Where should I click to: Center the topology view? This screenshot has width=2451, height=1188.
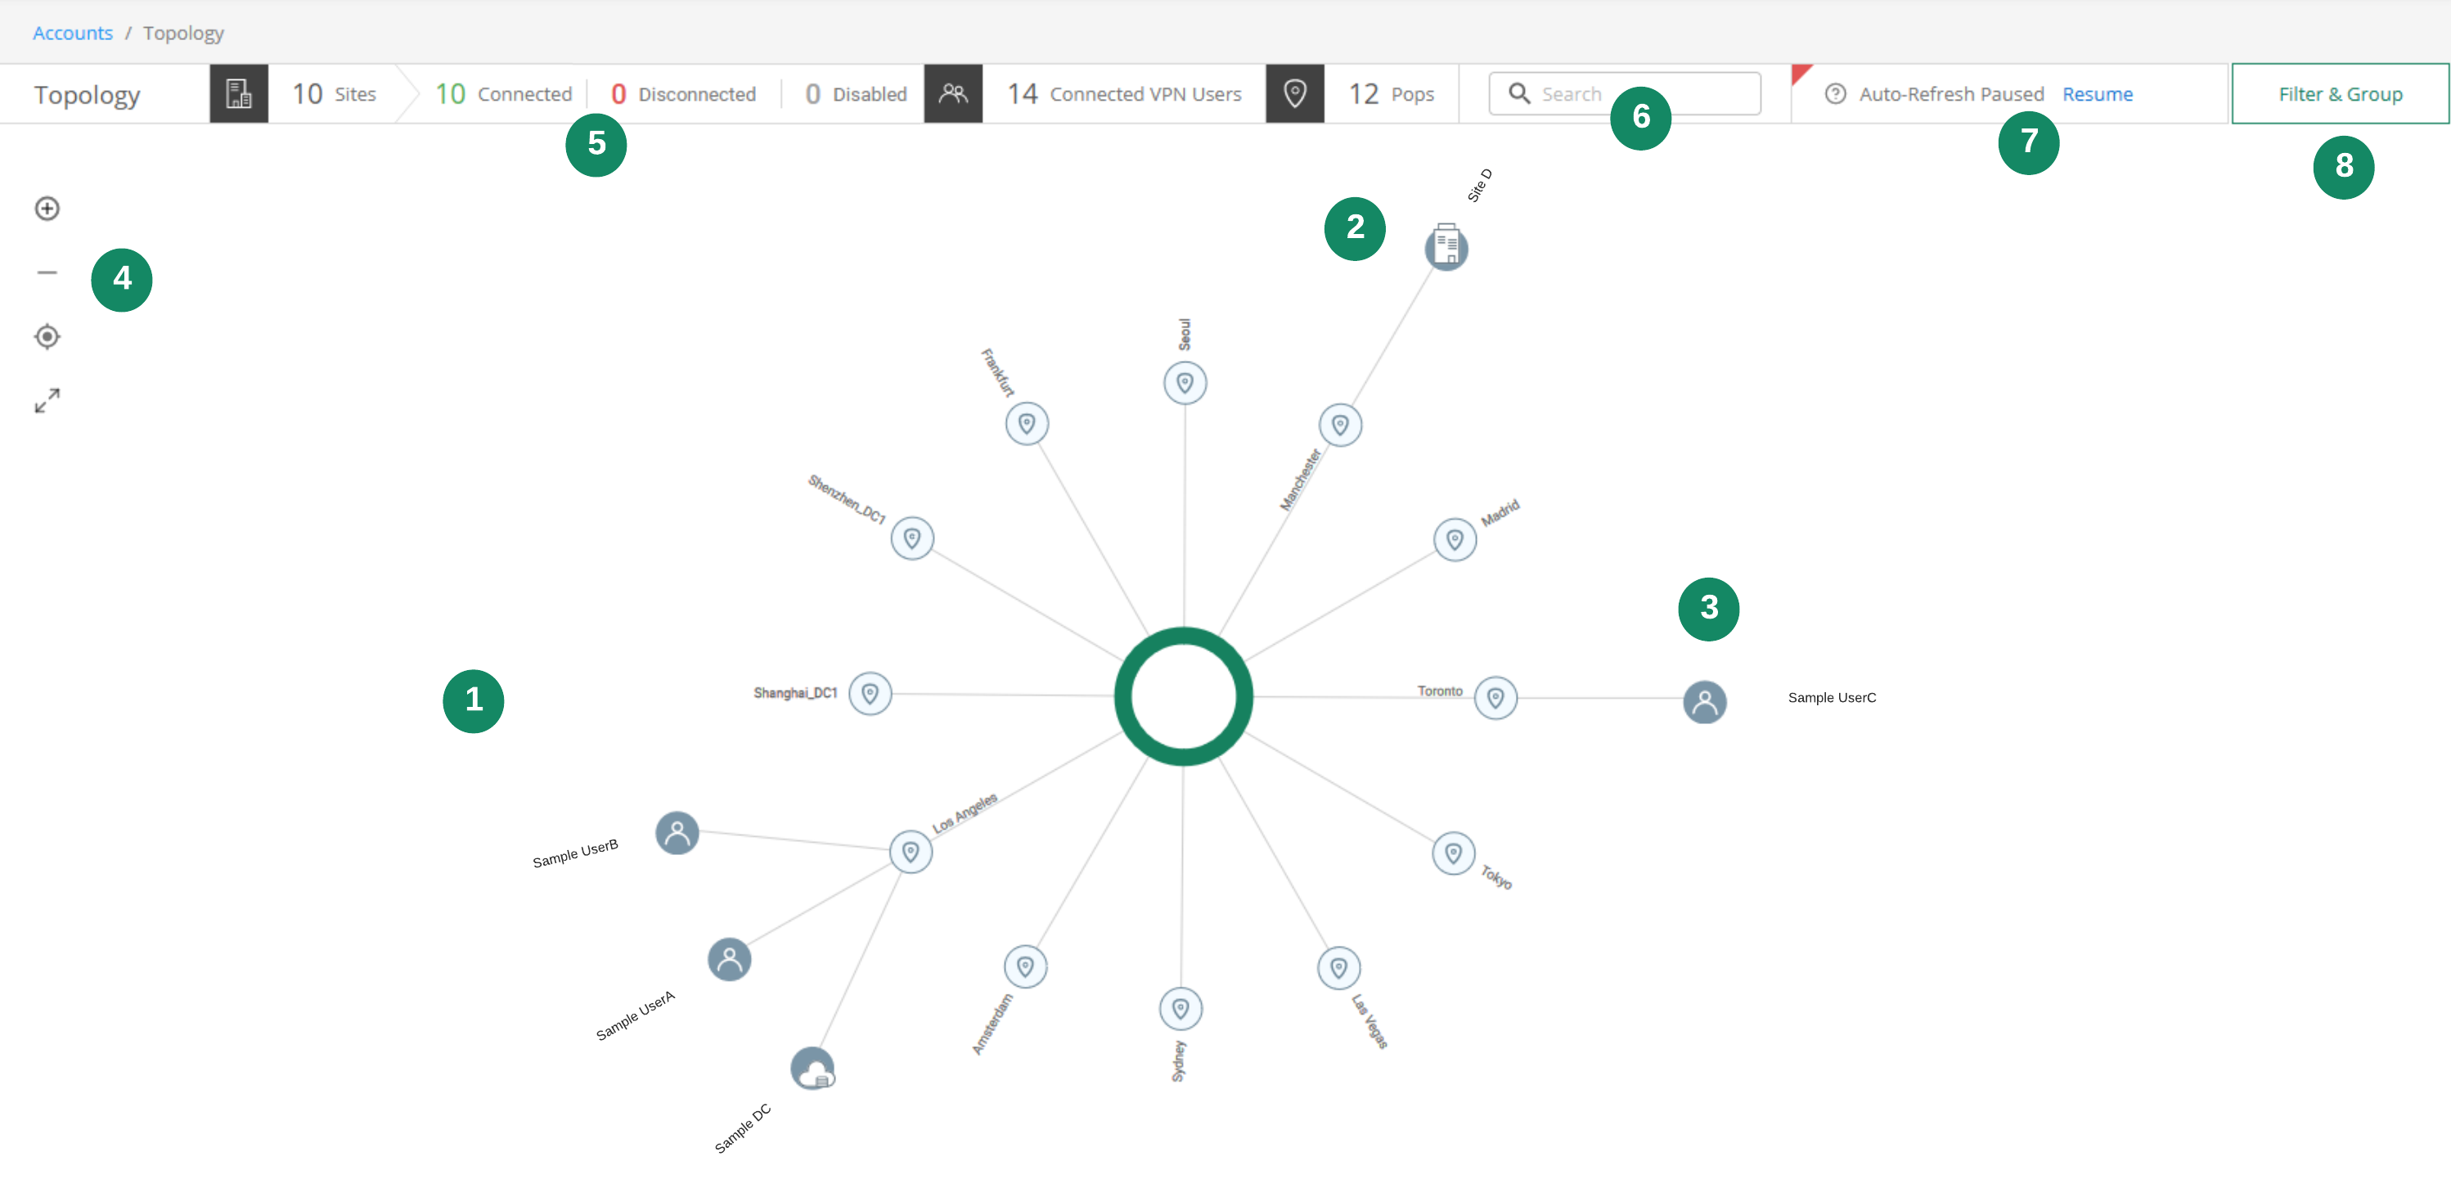pos(47,336)
